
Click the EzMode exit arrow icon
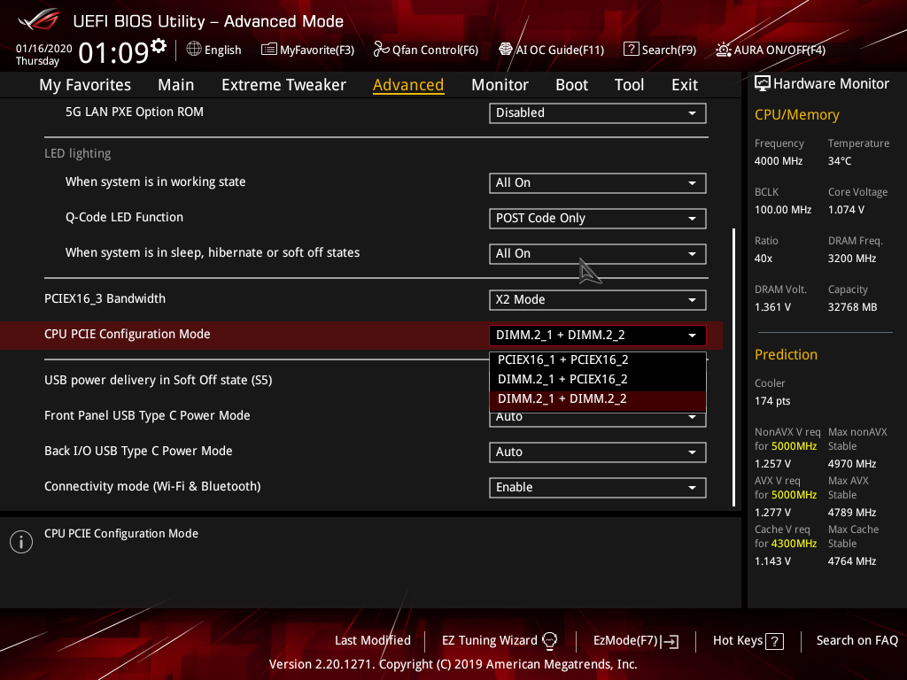(x=671, y=641)
